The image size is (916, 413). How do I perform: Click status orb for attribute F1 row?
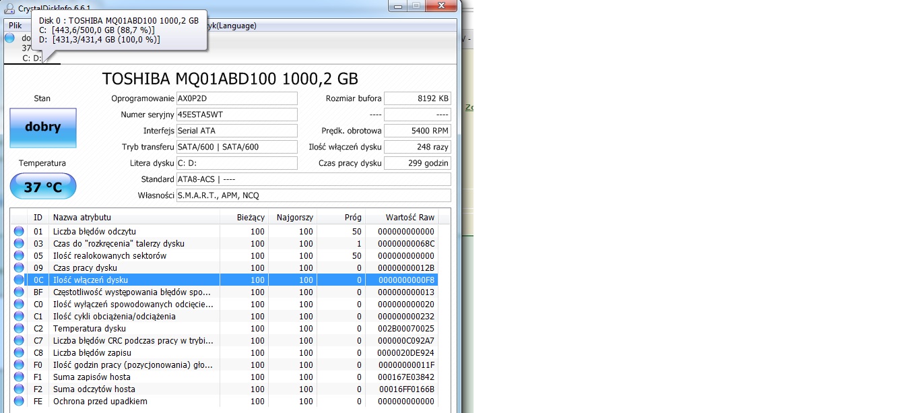tap(19, 377)
